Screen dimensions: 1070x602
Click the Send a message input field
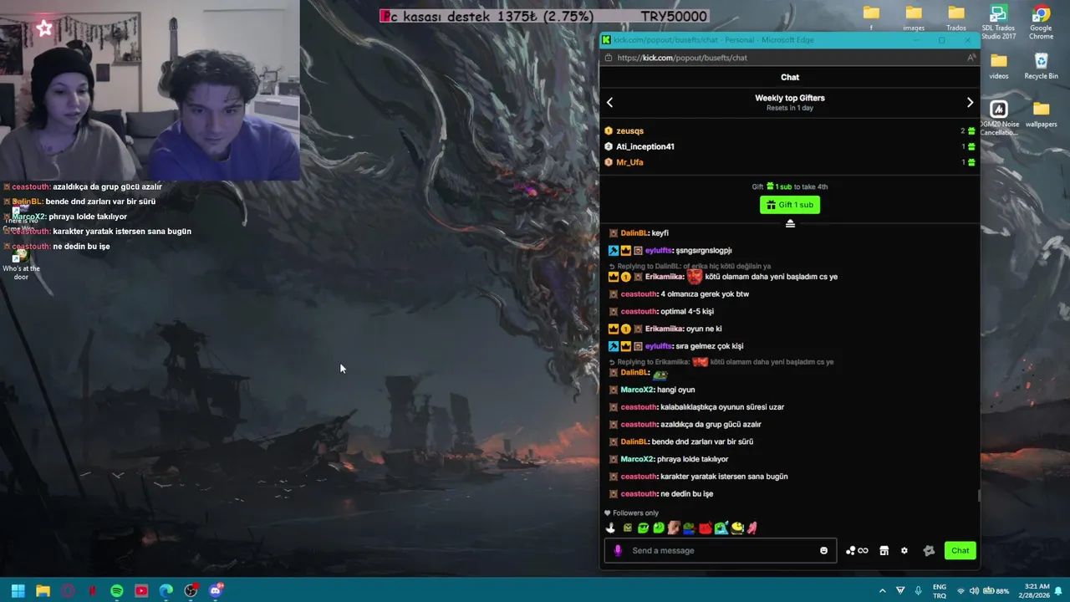pyautogui.click(x=721, y=550)
